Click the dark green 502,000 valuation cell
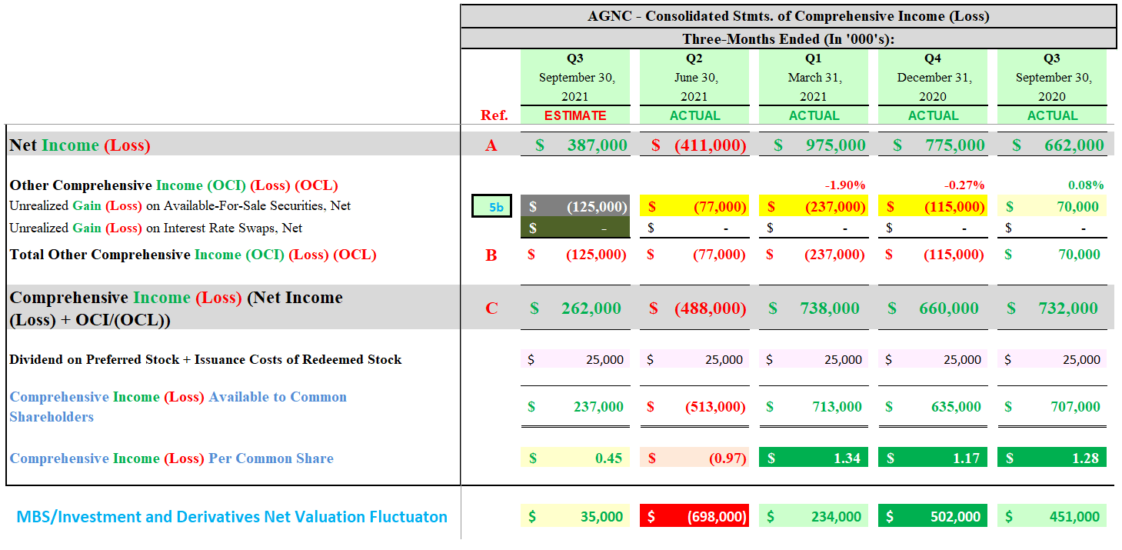Viewport: 1122px width, 550px height. 933,517
